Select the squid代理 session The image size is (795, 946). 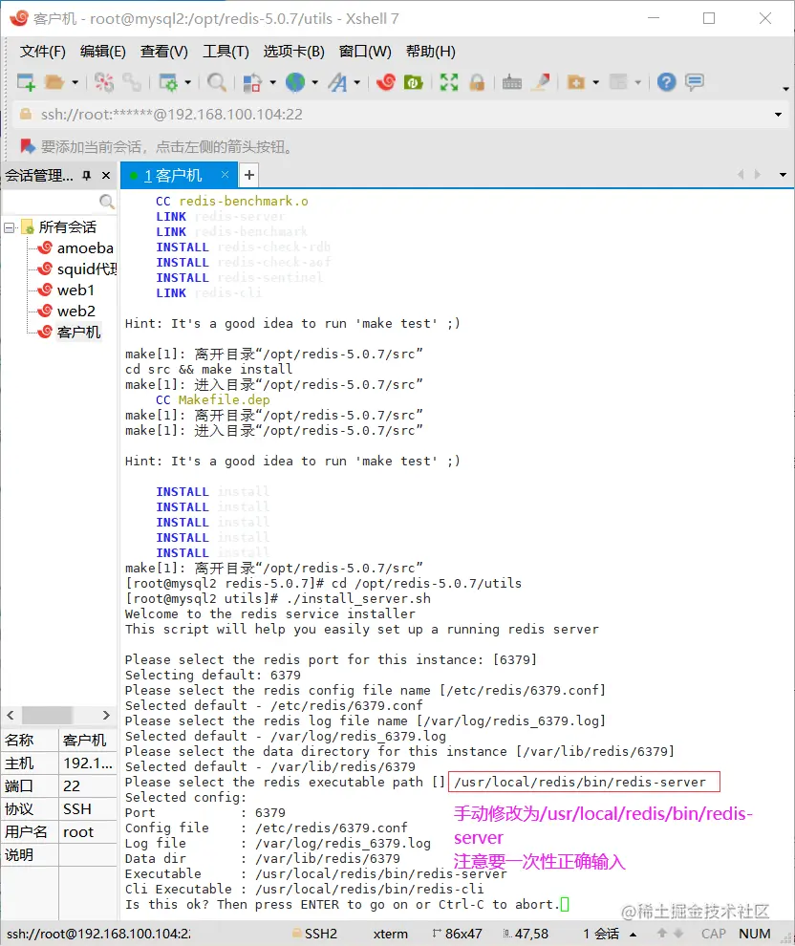pos(86,269)
